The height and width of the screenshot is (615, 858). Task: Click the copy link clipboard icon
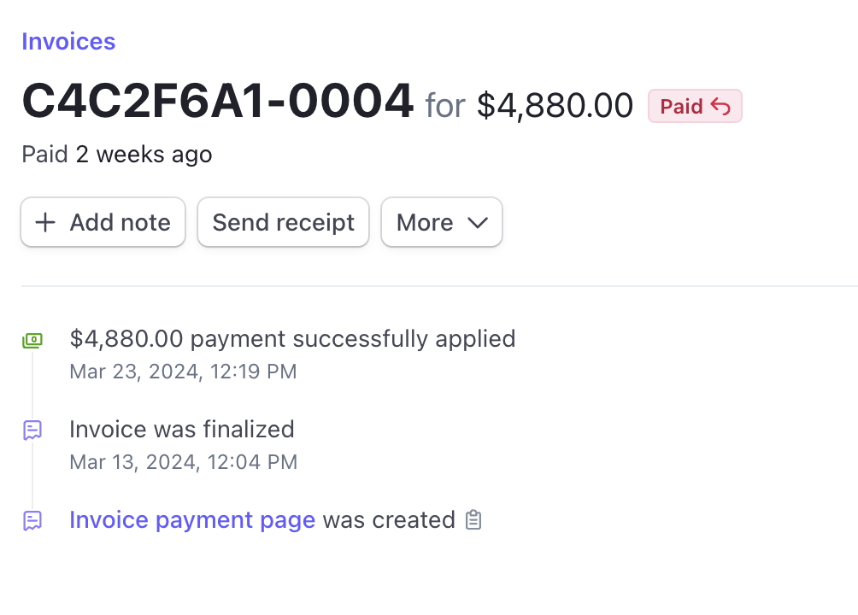pyautogui.click(x=473, y=519)
